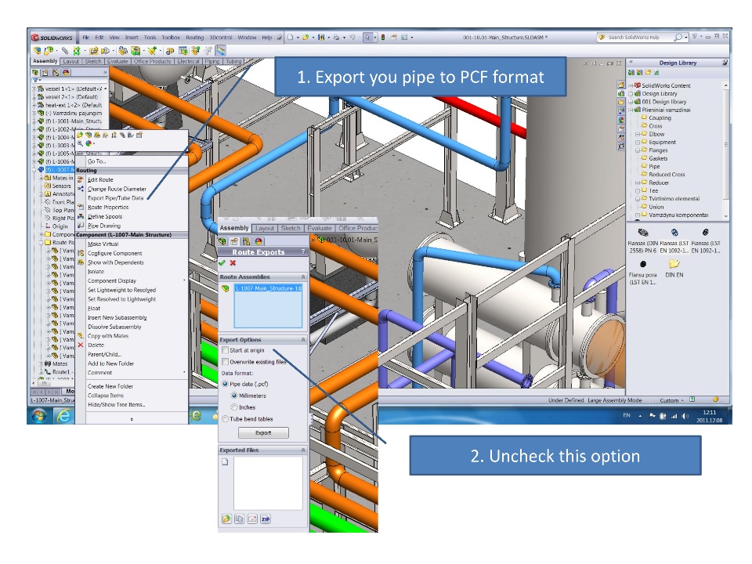Click the magnifier zoom icon in popup toolbar
Image resolution: width=752 pixels, height=564 pixels.
point(80,143)
